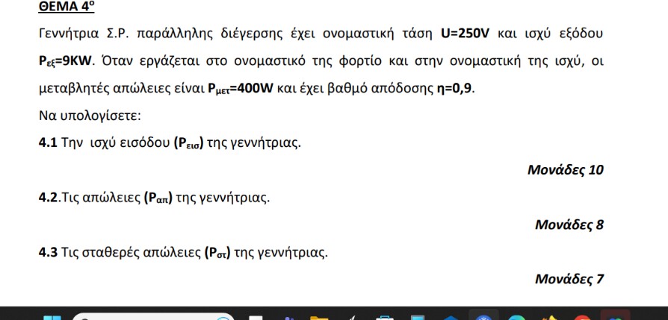Click the heading "ΘΕΜΑ 4º"
The height and width of the screenshot is (320, 668).
tap(66, 7)
